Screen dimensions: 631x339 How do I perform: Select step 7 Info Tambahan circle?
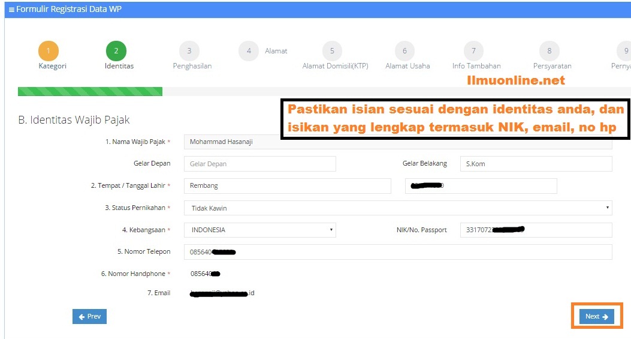(x=473, y=51)
